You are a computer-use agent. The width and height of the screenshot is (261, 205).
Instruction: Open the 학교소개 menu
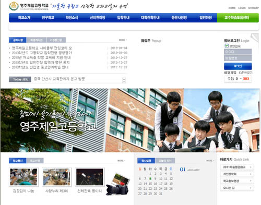(24, 18)
